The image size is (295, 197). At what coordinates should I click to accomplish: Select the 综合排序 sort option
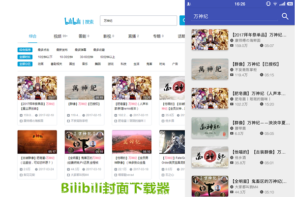[25, 50]
